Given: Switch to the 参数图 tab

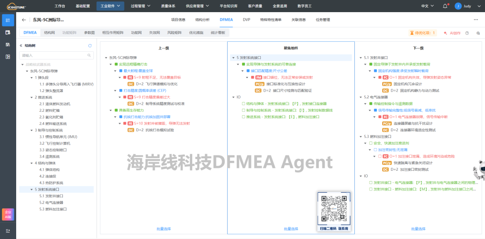Looking at the screenshot, I should [x=89, y=32].
